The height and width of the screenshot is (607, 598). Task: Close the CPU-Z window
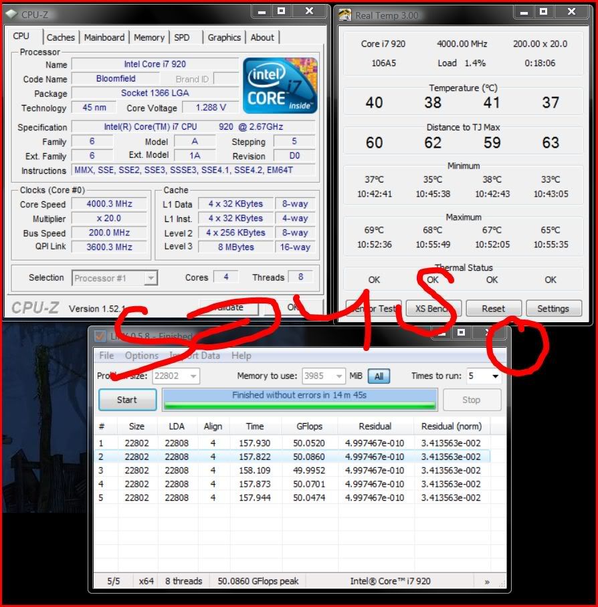[x=308, y=11]
